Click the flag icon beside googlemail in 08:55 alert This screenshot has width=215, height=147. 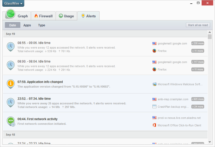155,43
